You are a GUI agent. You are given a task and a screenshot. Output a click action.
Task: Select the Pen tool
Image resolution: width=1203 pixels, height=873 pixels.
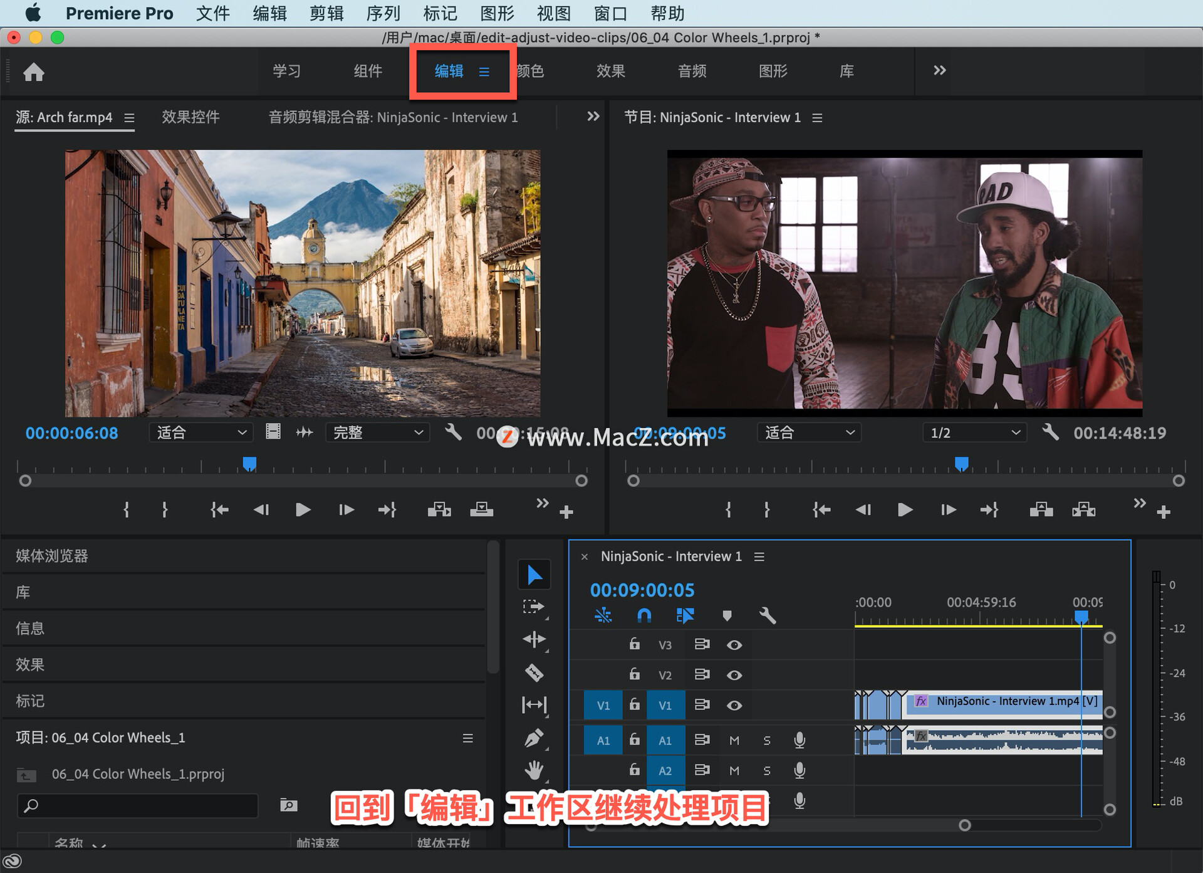tap(534, 738)
